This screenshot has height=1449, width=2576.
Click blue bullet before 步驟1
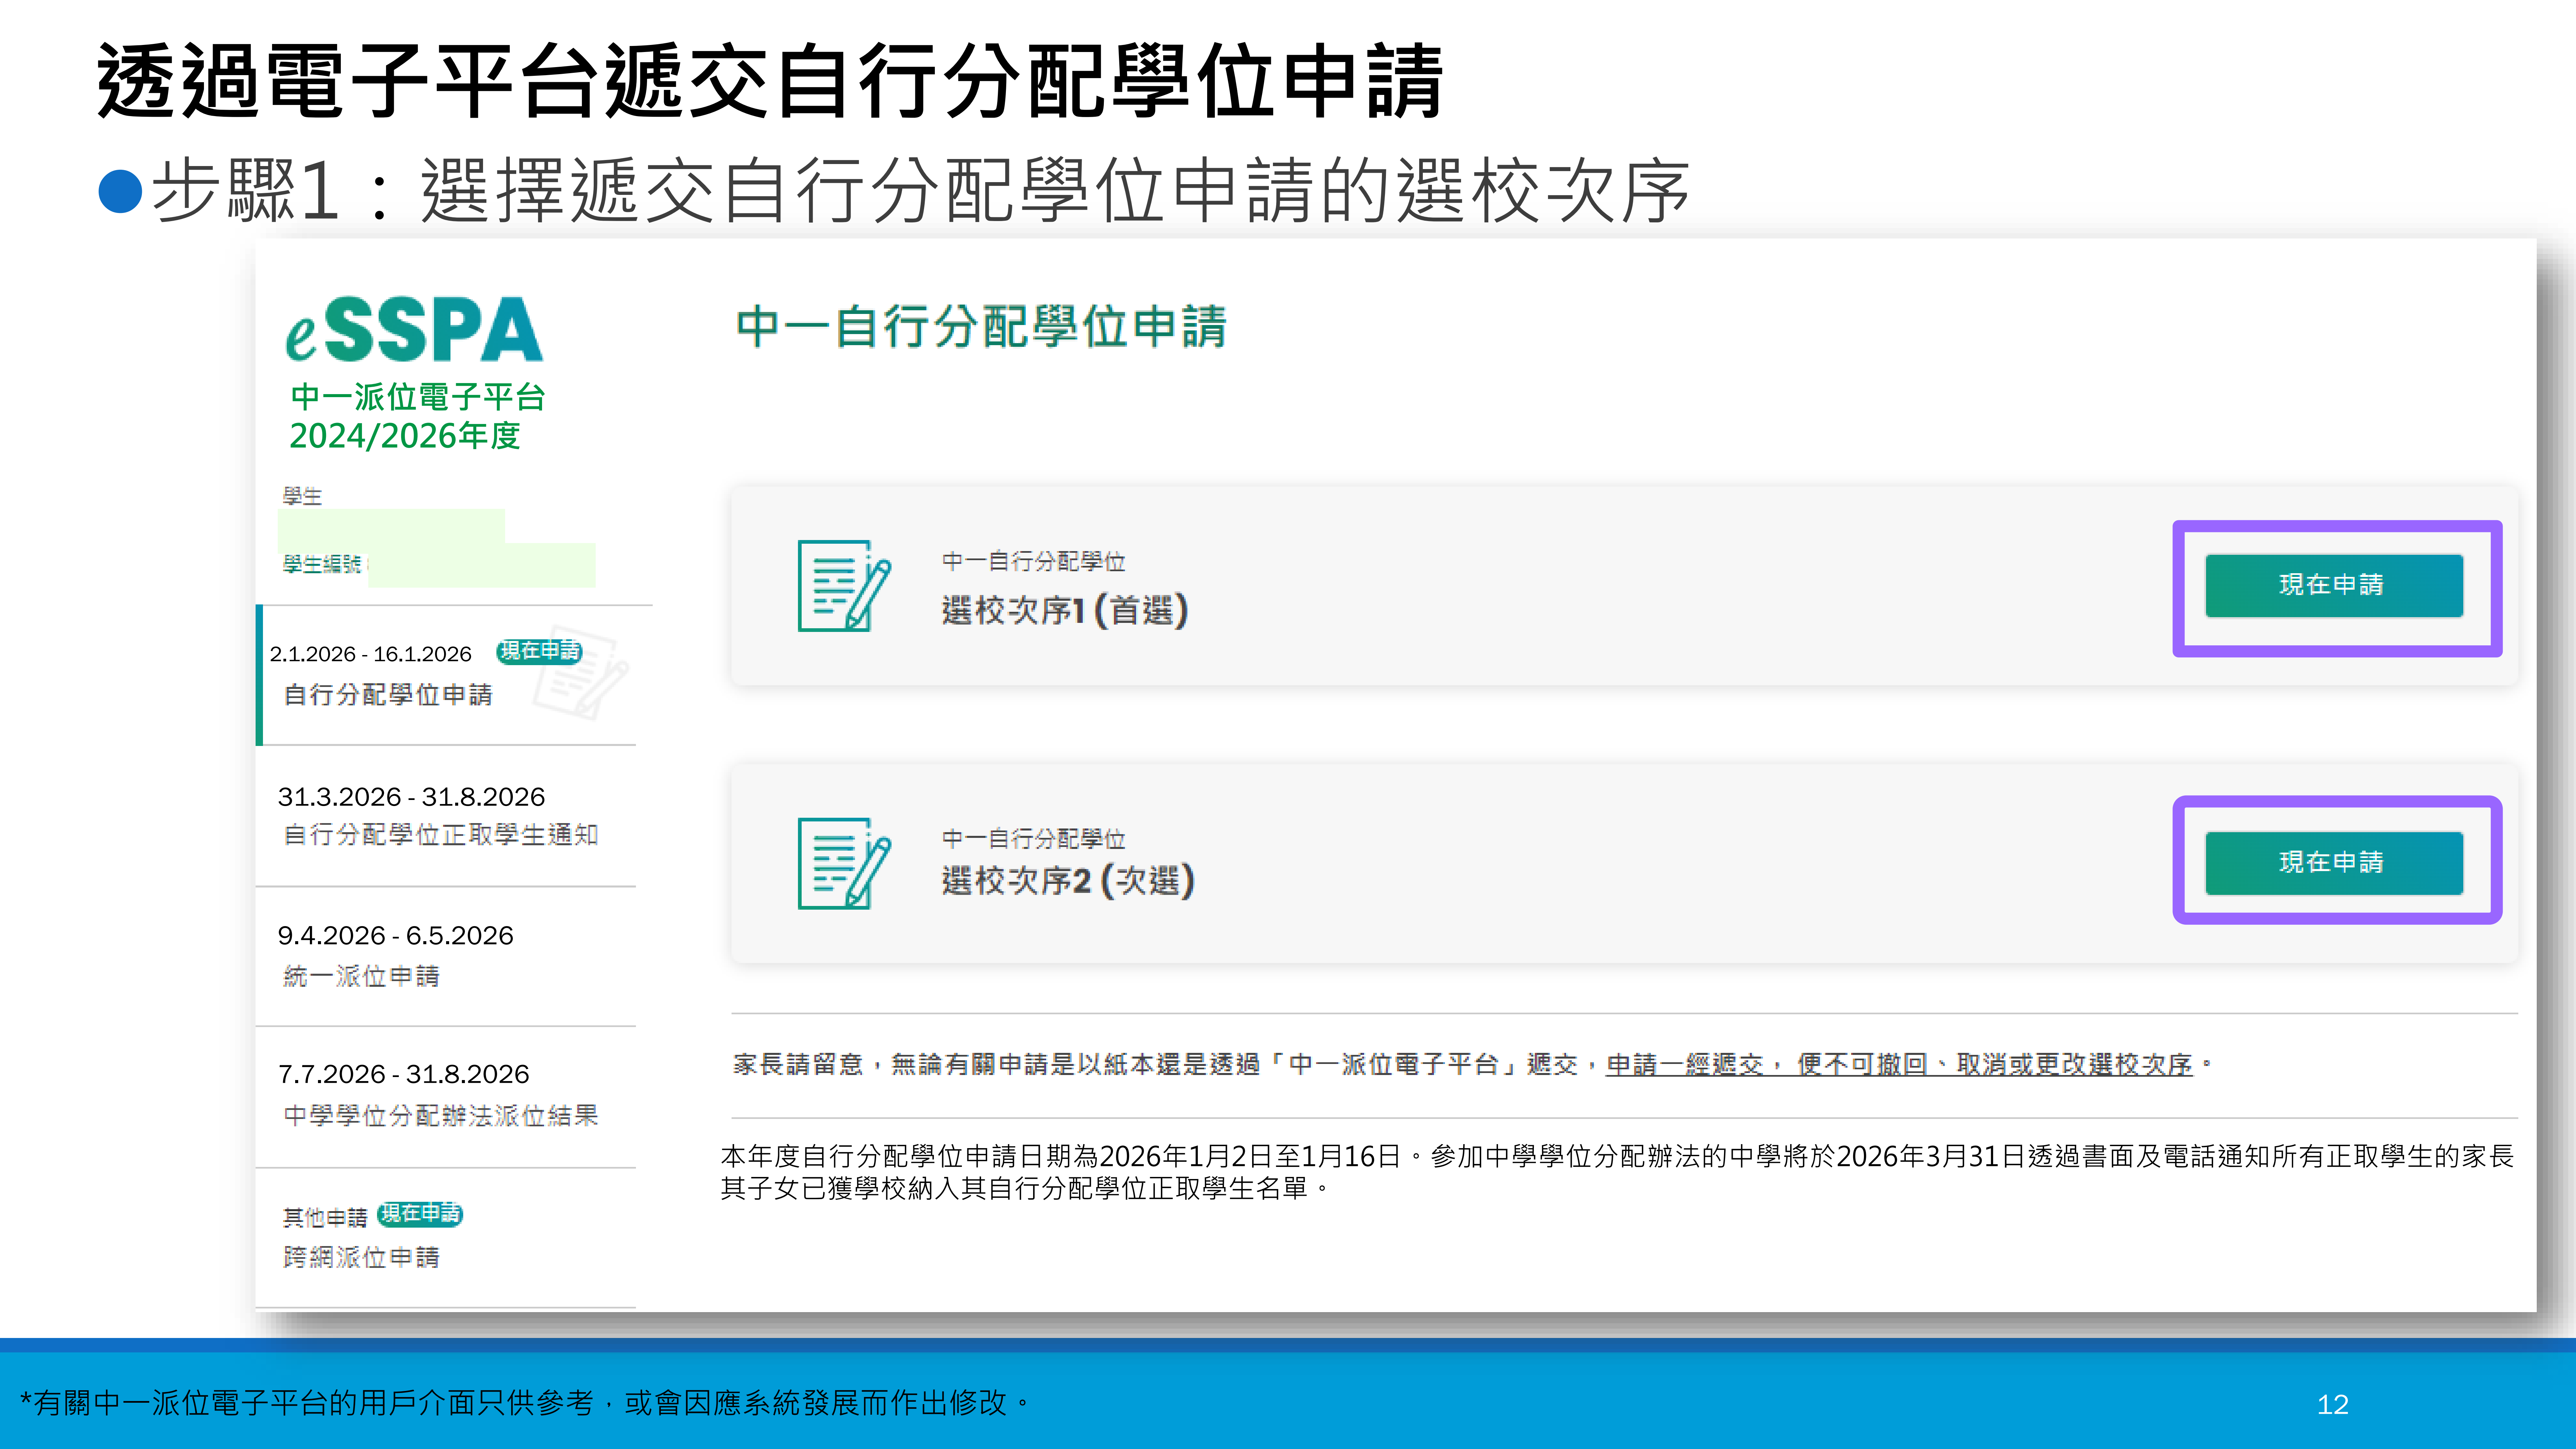coord(120,191)
